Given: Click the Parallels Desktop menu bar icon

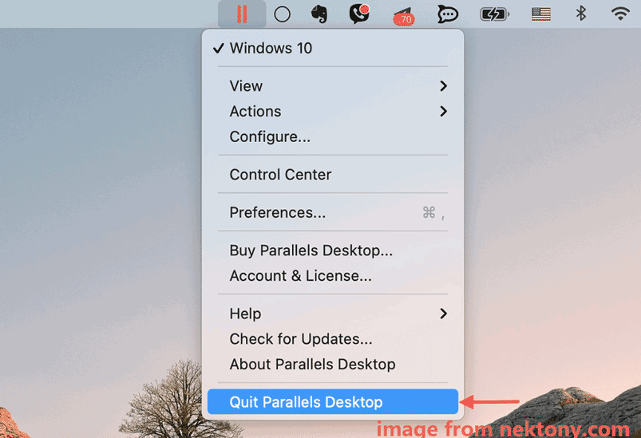Looking at the screenshot, I should click(242, 14).
